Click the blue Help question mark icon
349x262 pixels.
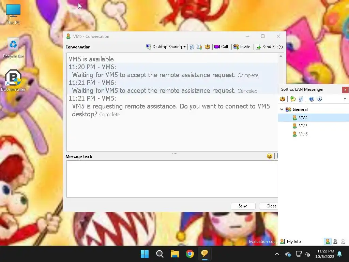pyautogui.click(x=312, y=99)
